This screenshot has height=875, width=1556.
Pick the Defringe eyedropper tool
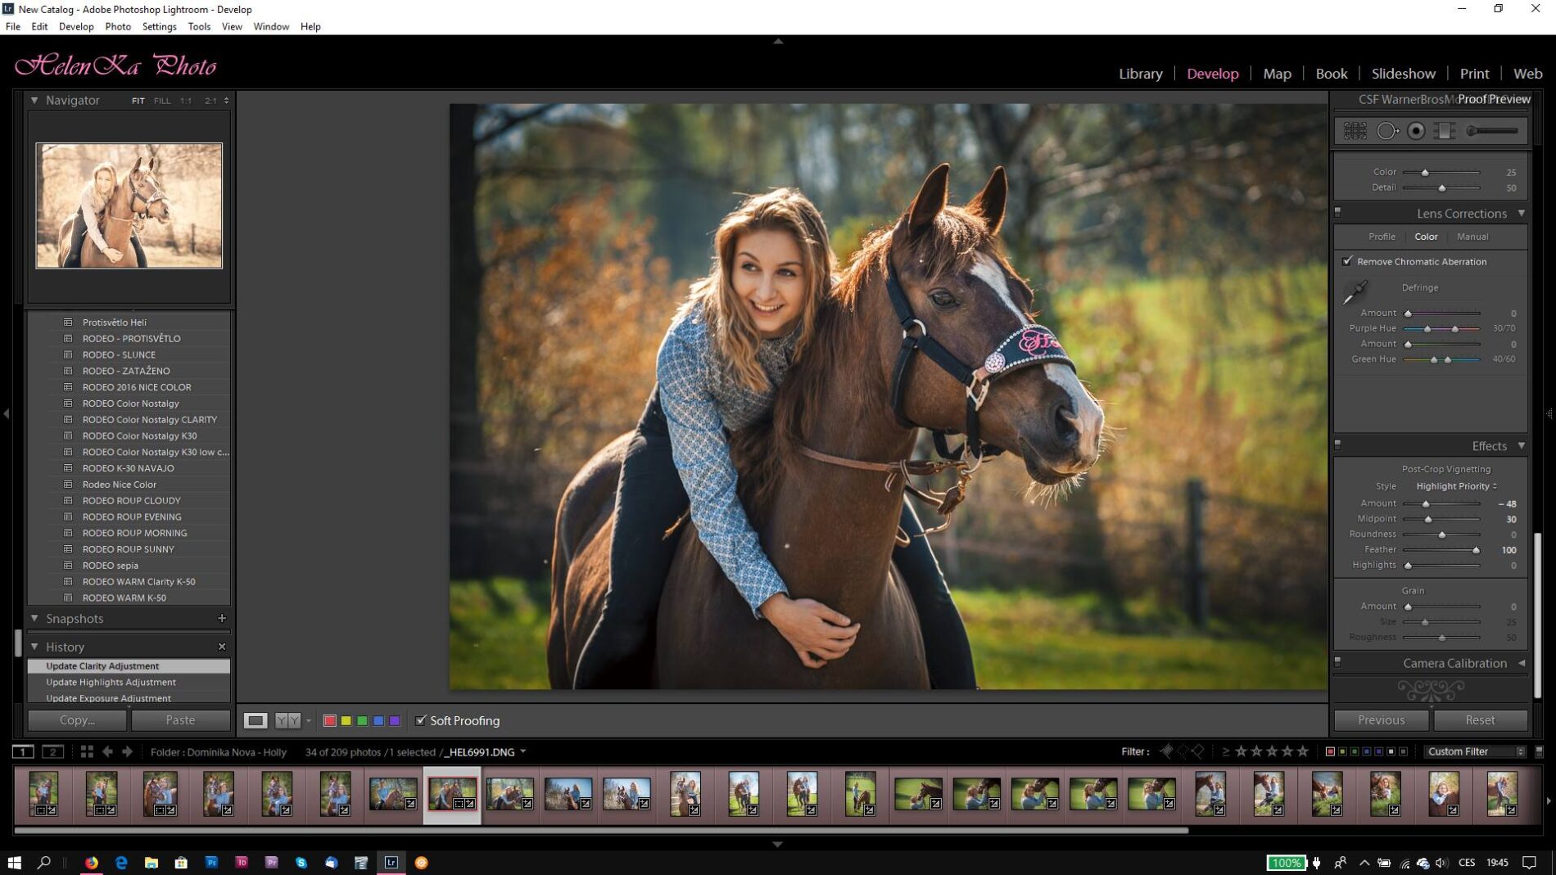(1355, 292)
